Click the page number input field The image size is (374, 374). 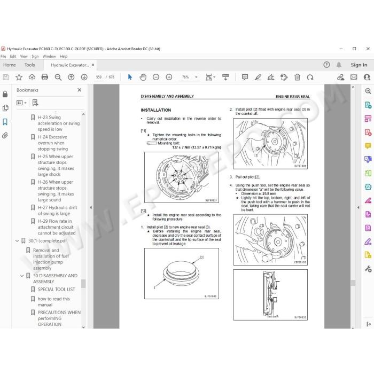click(x=99, y=77)
